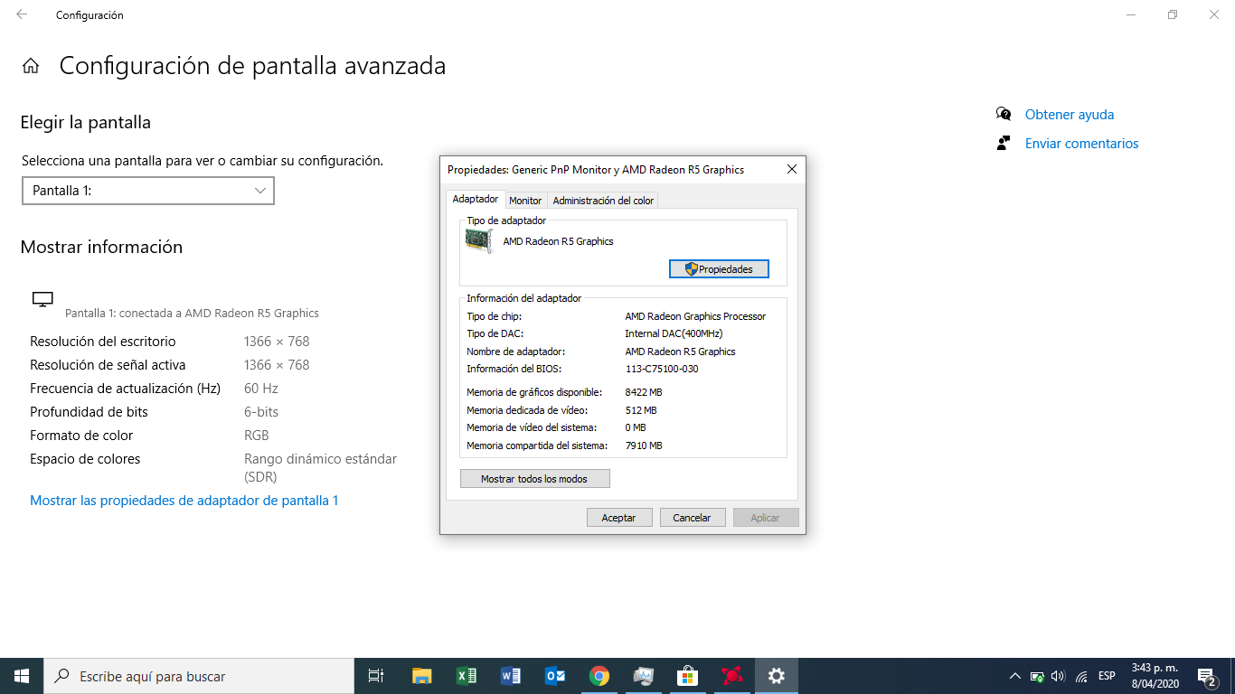Open the Wi-Fi network tray icon
This screenshot has width=1235, height=694.
[x=1081, y=676]
